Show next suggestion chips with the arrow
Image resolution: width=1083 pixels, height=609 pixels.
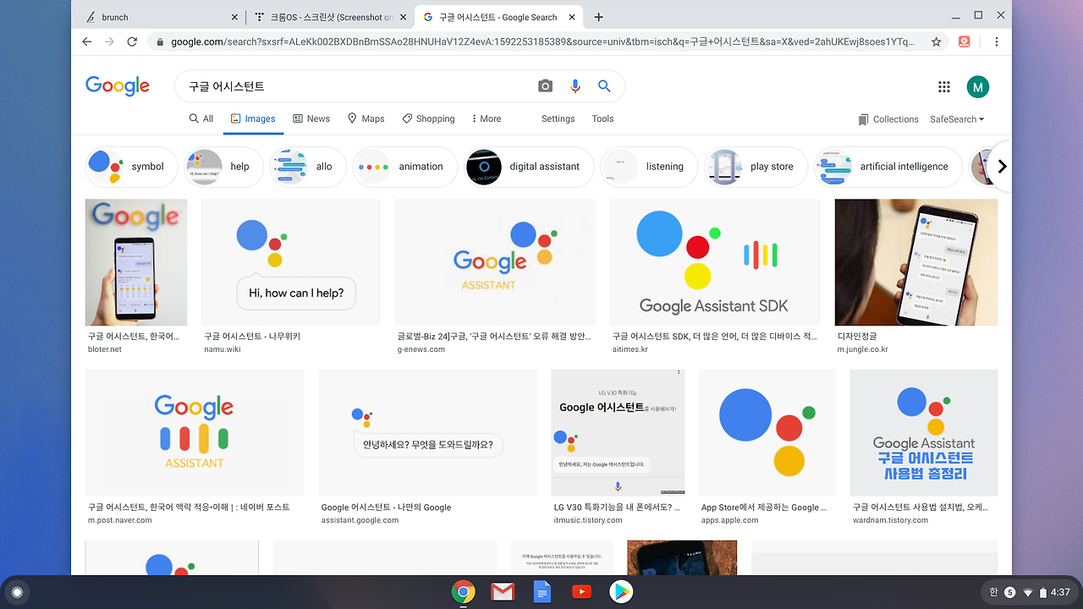pyautogui.click(x=1002, y=167)
